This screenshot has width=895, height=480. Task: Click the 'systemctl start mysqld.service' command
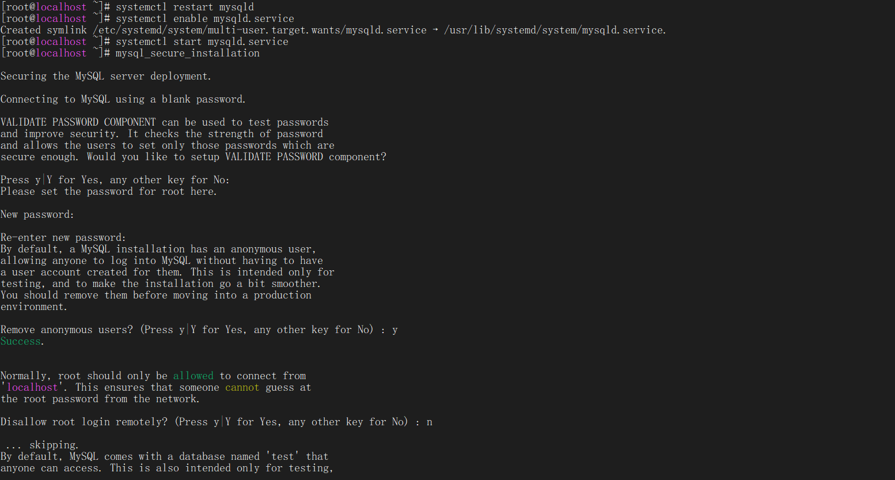coord(202,41)
